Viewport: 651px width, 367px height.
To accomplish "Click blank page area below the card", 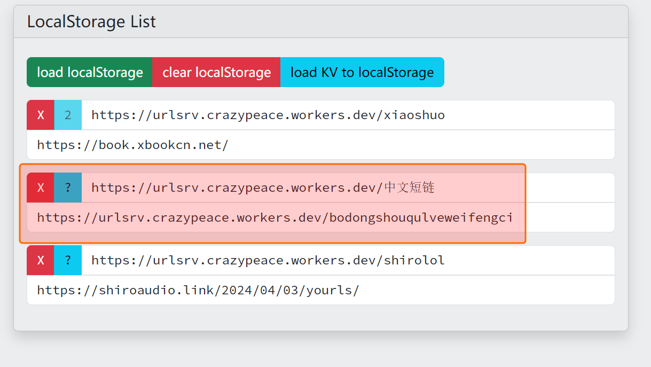I will 320,350.
